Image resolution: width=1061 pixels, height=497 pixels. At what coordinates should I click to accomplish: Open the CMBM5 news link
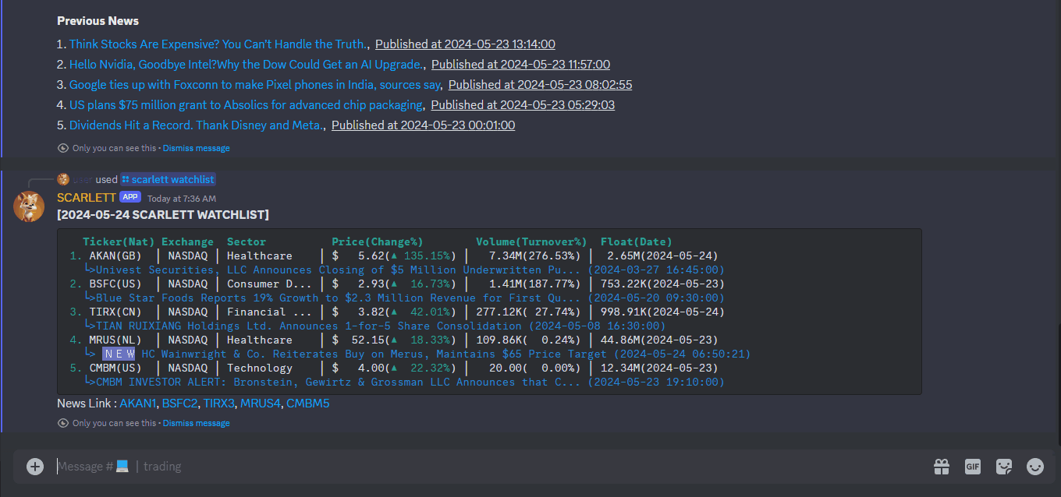click(307, 404)
